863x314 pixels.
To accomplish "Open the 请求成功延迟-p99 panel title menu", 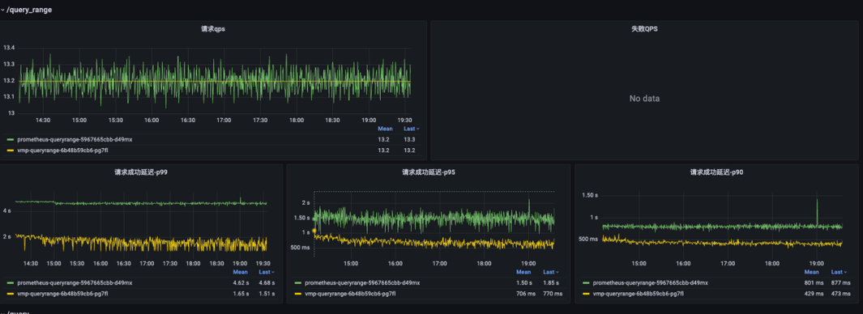I will 141,172.
